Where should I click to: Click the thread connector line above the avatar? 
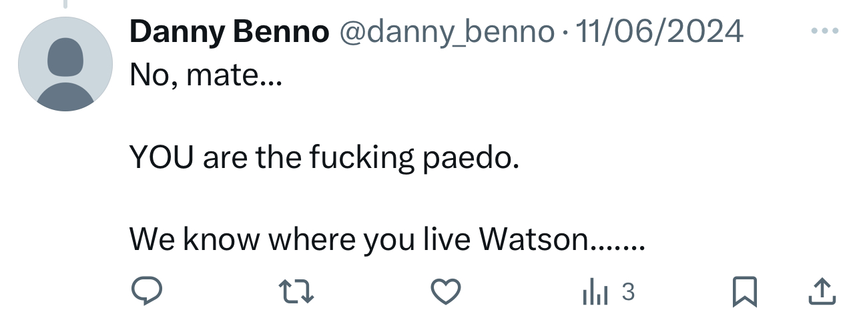[x=65, y=3]
